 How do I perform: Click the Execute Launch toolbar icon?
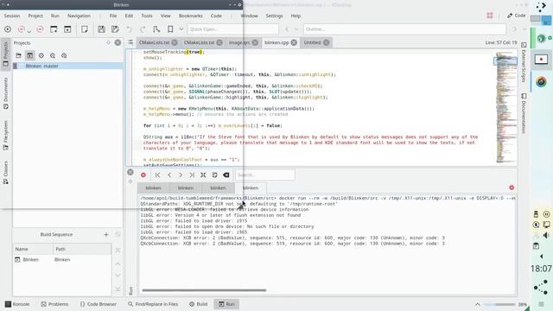click(x=8, y=29)
